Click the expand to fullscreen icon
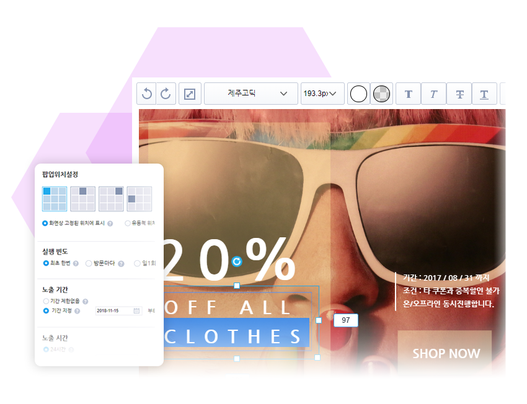Screen dimensions: 527x404 190,94
